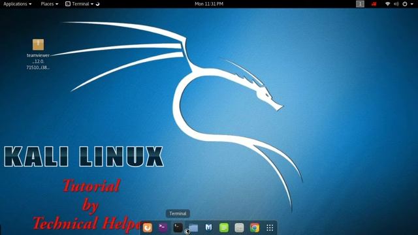Select the teamviewer package file on desktop

click(x=38, y=44)
